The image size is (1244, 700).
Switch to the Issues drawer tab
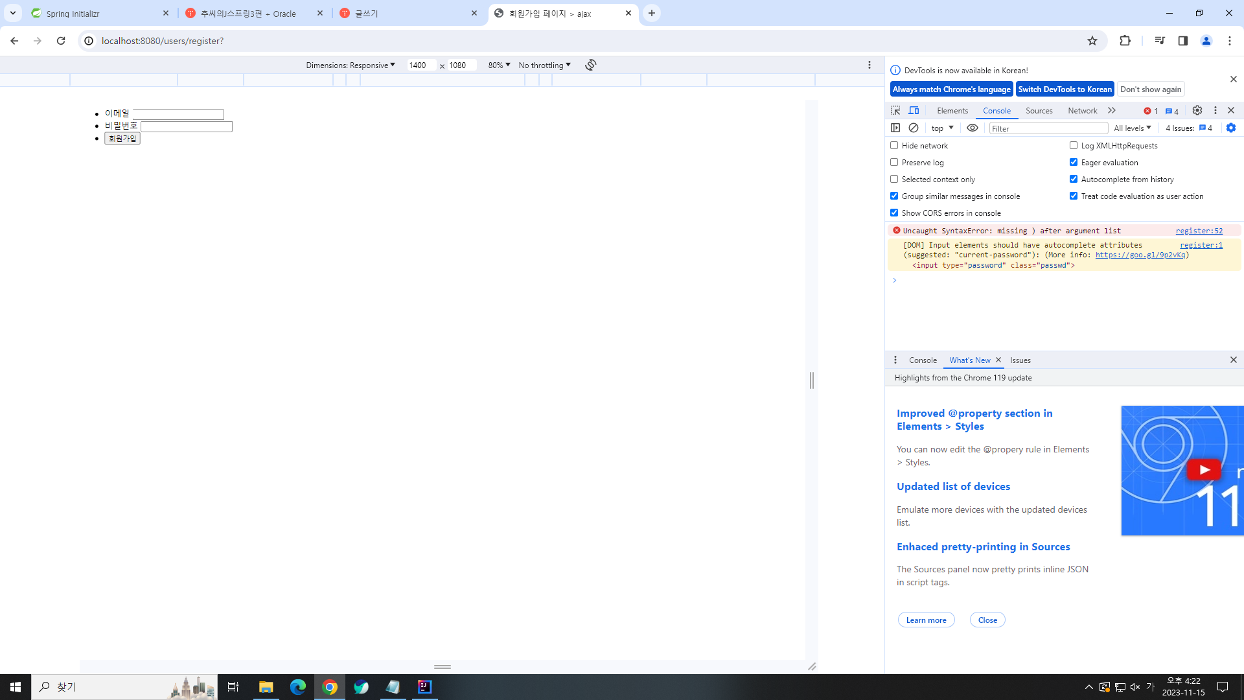(x=1020, y=360)
